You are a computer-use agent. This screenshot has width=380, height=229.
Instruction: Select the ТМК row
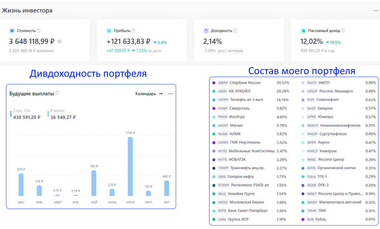pyautogui.click(x=338, y=211)
